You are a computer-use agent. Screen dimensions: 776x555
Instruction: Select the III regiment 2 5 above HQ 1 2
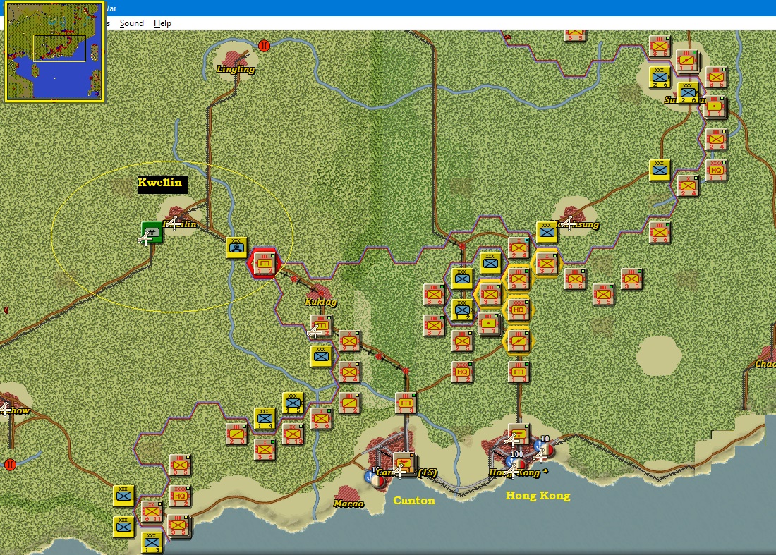click(462, 341)
